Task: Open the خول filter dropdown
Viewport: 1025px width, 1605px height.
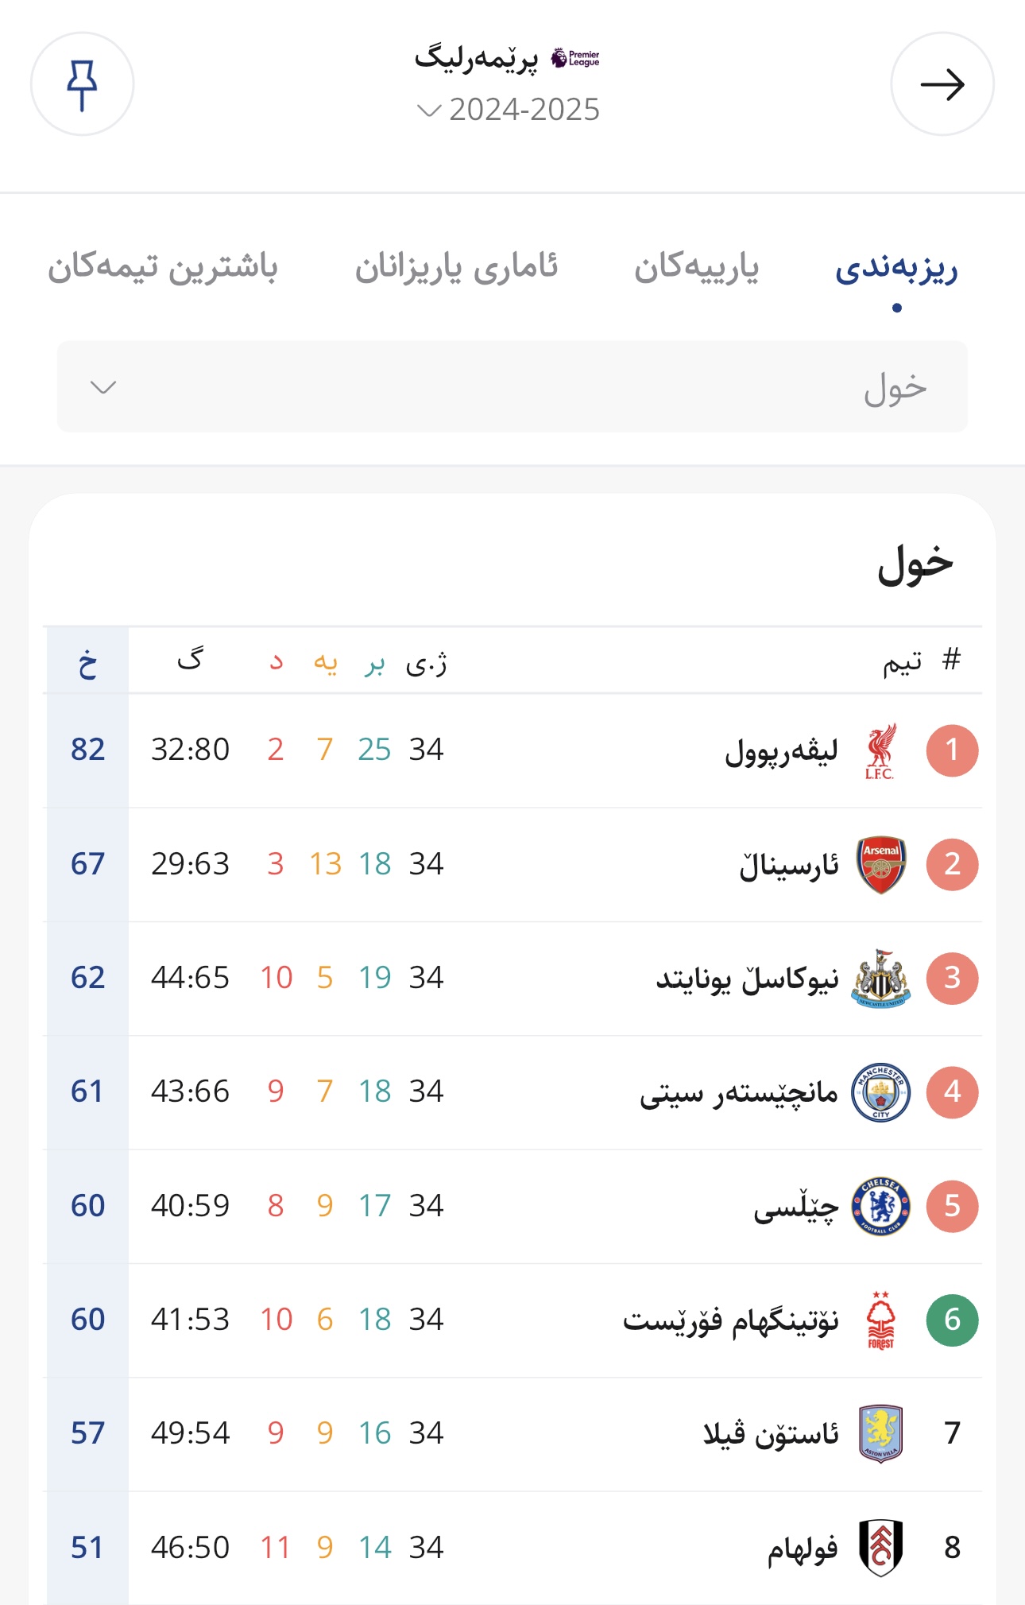Action: coord(512,387)
